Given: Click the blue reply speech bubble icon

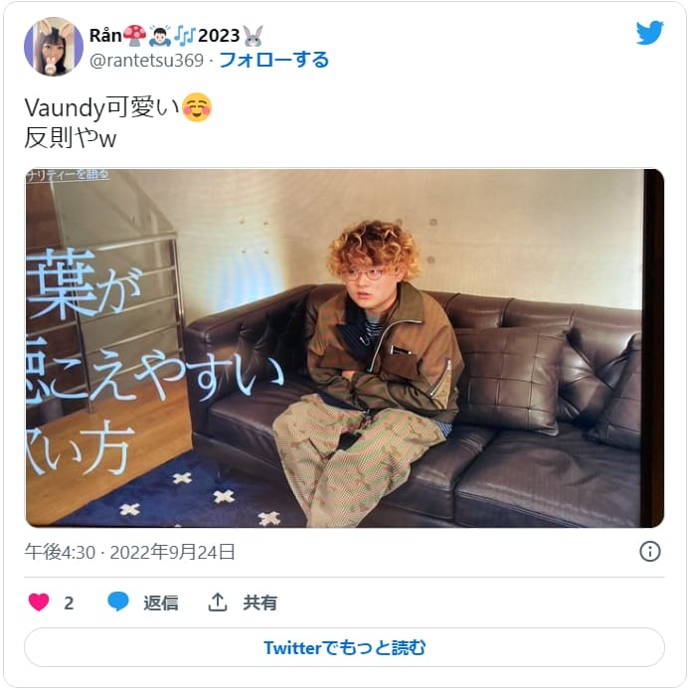Looking at the screenshot, I should (118, 602).
